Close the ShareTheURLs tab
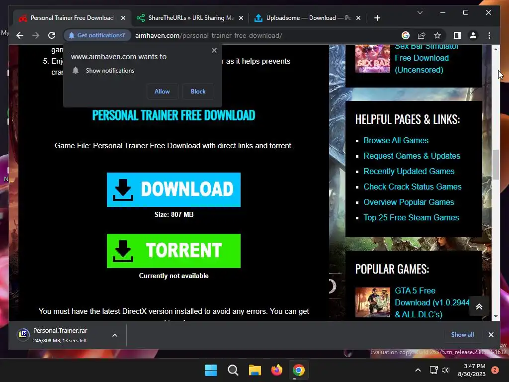This screenshot has height=382, width=509. 241,18
